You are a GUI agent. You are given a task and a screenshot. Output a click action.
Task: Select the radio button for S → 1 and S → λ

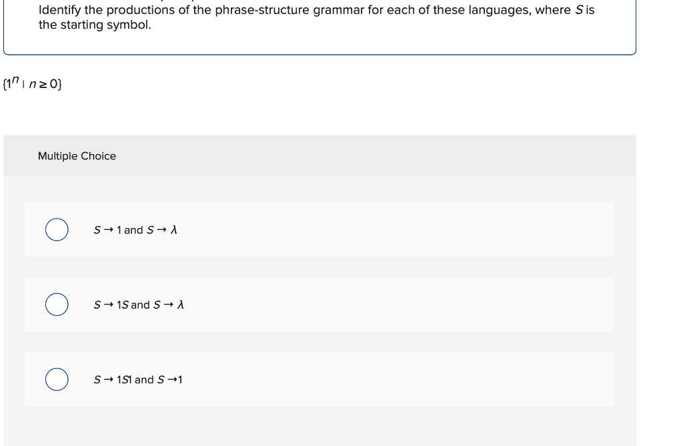[56, 229]
